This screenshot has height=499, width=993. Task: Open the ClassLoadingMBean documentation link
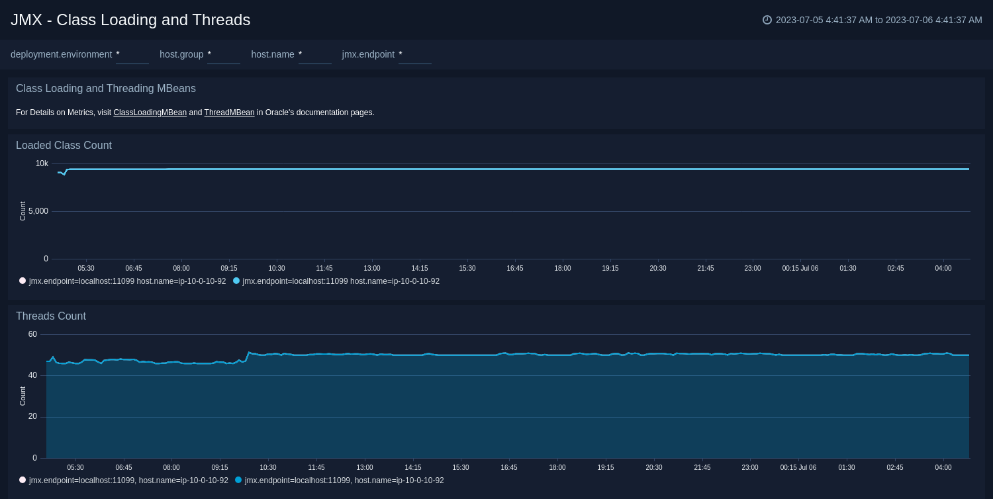[150, 113]
